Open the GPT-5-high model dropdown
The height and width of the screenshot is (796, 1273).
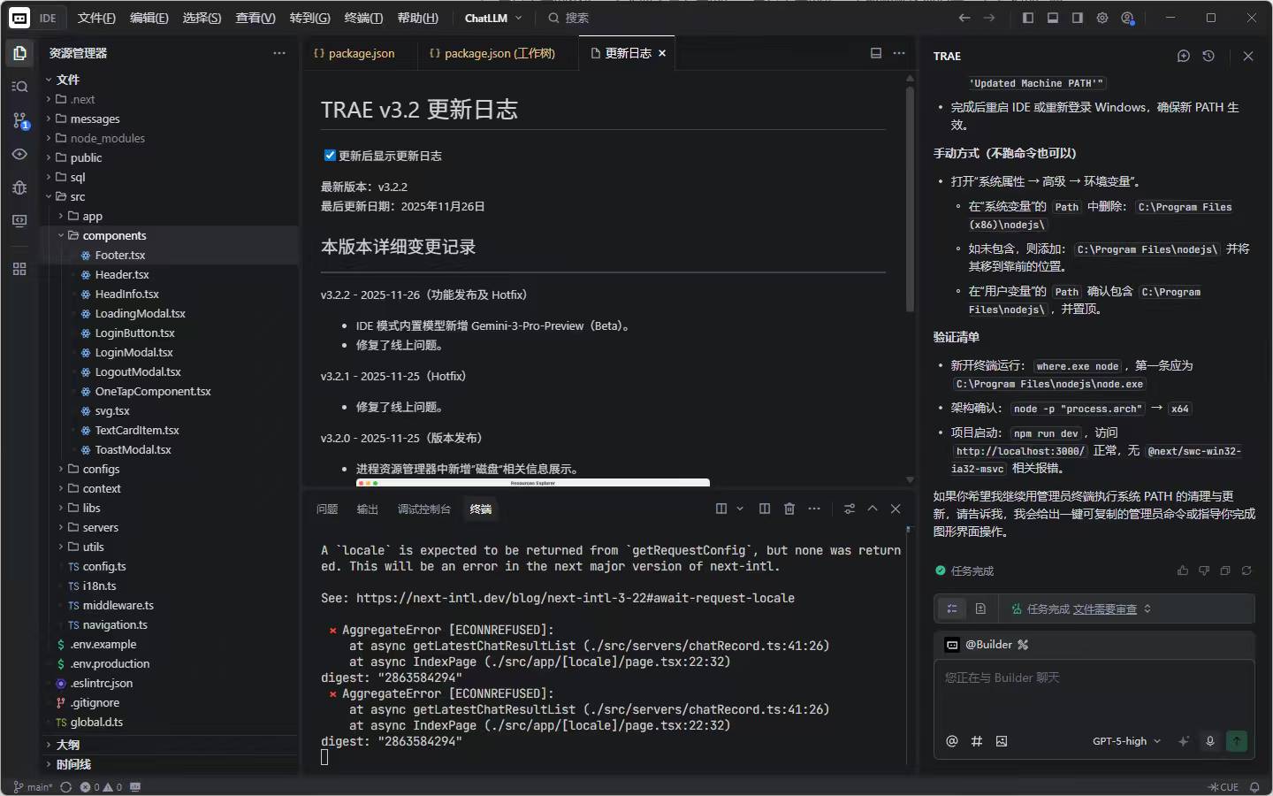1126,741
